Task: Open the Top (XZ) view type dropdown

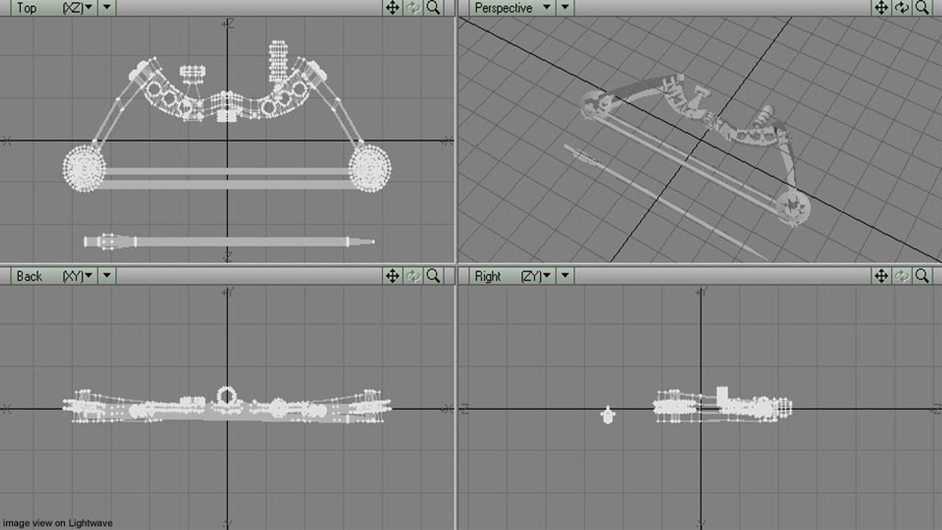Action: click(x=54, y=7)
